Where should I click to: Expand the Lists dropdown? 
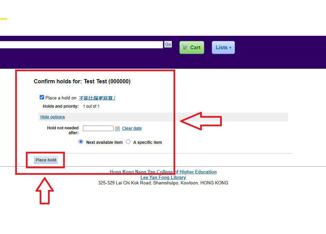[223, 47]
